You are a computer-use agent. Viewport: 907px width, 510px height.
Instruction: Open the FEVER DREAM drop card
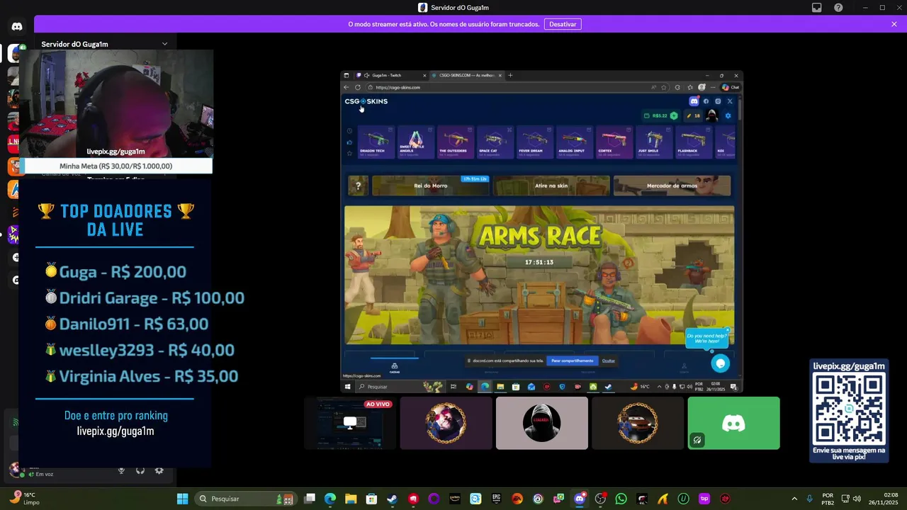click(x=534, y=142)
